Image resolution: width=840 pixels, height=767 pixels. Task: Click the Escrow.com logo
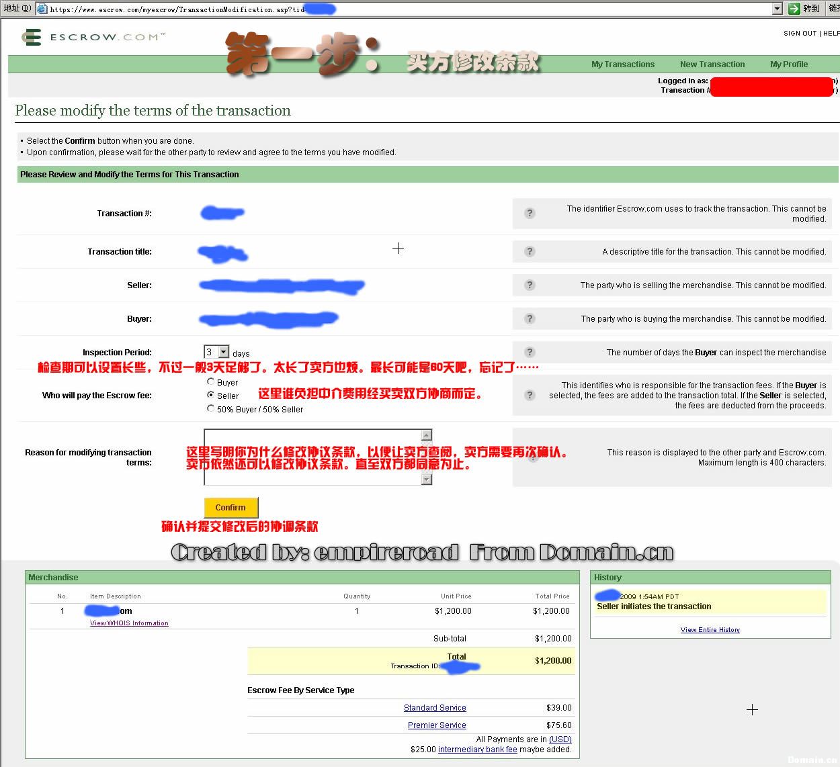(x=93, y=37)
